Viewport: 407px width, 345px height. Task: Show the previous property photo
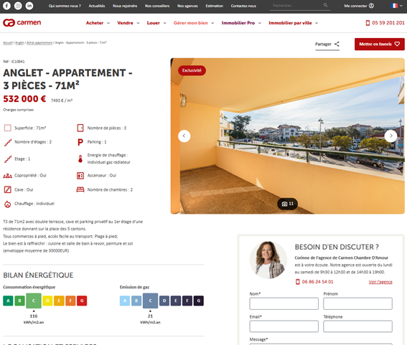coord(184,136)
